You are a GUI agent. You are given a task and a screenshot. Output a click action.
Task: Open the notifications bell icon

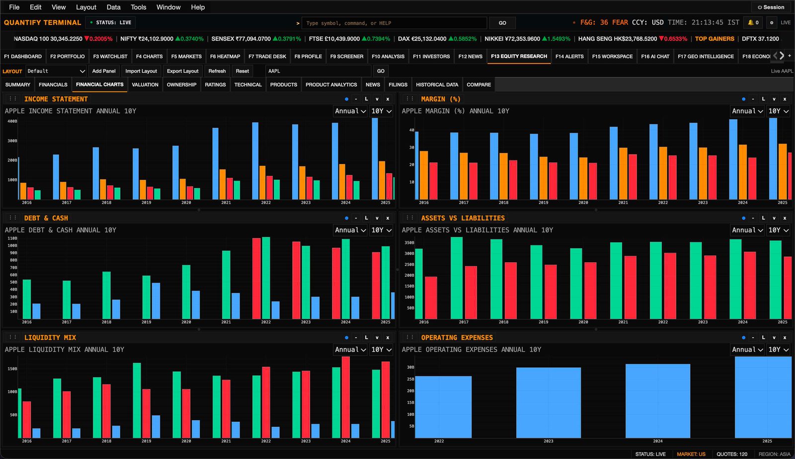pyautogui.click(x=753, y=22)
